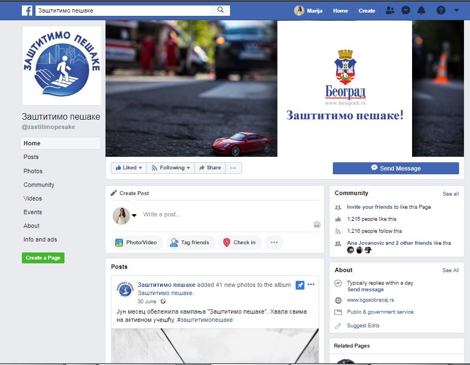
Task: Click the Write a post input field
Action: pos(225,214)
